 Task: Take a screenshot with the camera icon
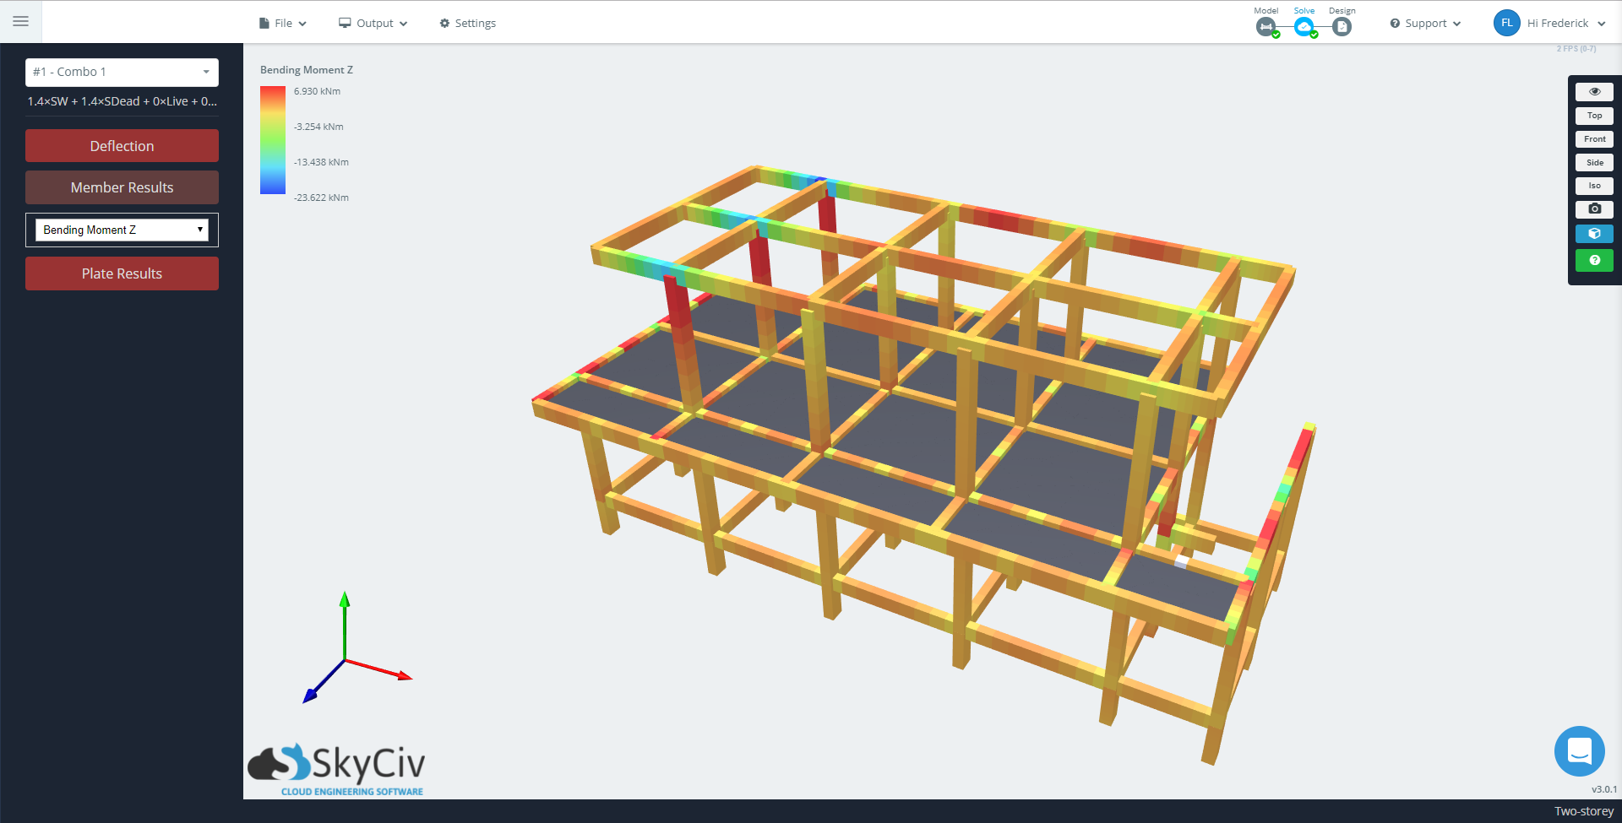(x=1594, y=208)
